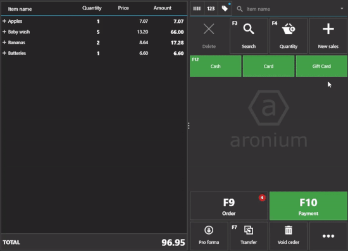Viewport: 348px width, 251px height.
Task: Open F9 Order list
Action: [229, 205]
